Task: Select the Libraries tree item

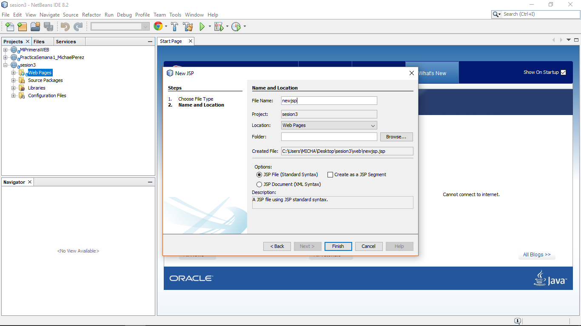Action: [x=37, y=88]
